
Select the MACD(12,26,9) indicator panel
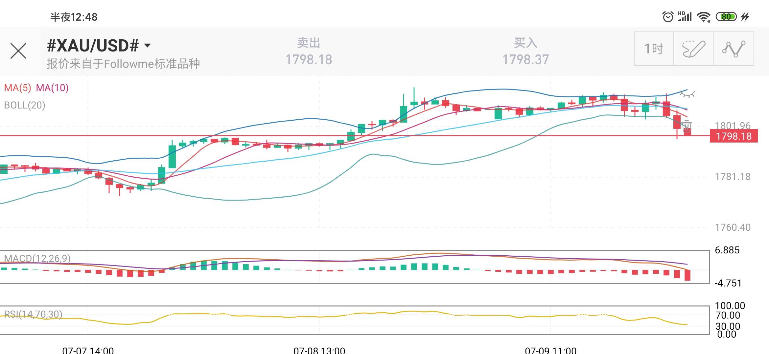[355, 267]
